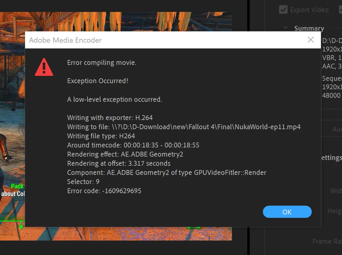
Task: Click the partially visible Height label
Action: (335, 211)
